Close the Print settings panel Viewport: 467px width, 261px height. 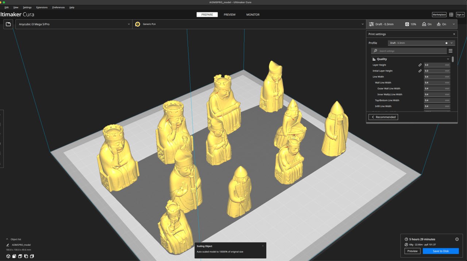pos(454,34)
